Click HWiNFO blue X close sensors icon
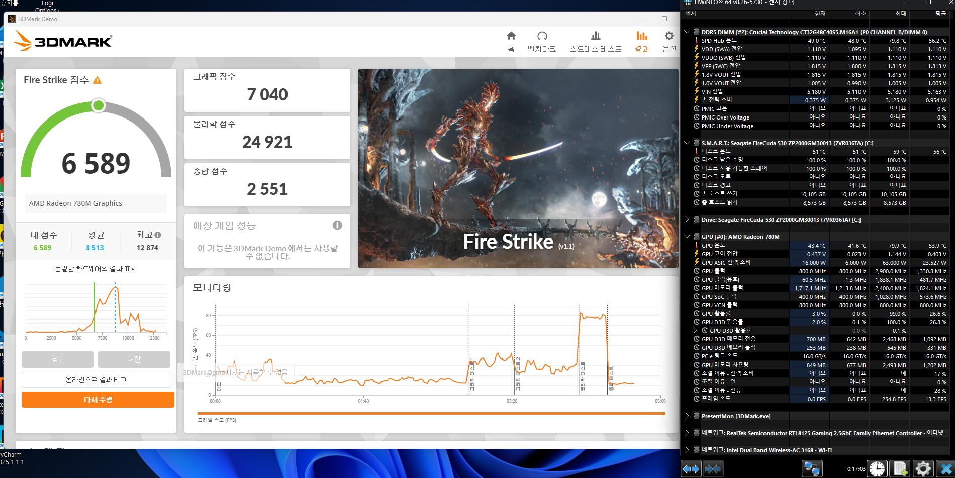 (x=945, y=469)
